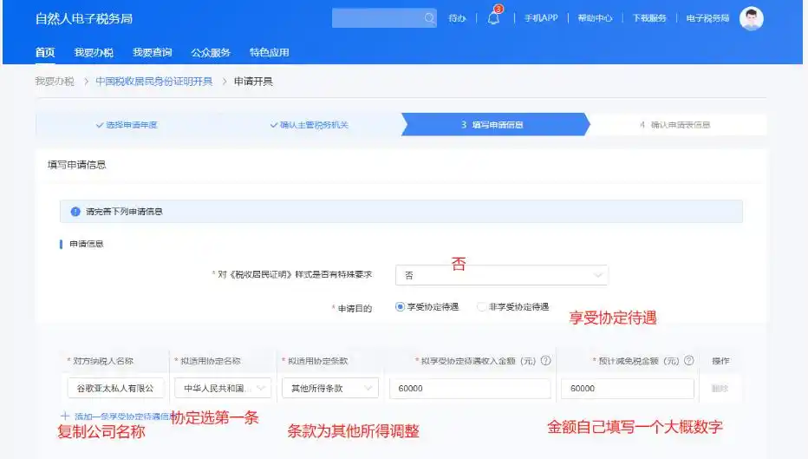
Task: Select the 享受协定待遇 radio option
Action: click(400, 307)
